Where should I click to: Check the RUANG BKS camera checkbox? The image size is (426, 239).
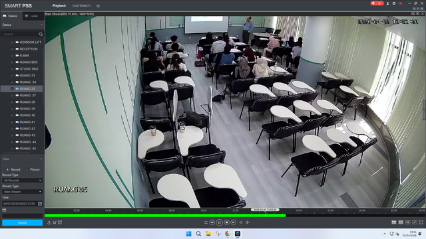click(x=12, y=62)
